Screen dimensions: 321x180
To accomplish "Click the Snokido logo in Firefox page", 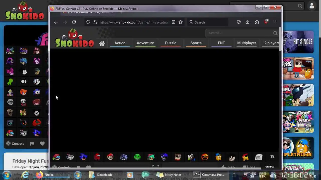I will 74,38.
